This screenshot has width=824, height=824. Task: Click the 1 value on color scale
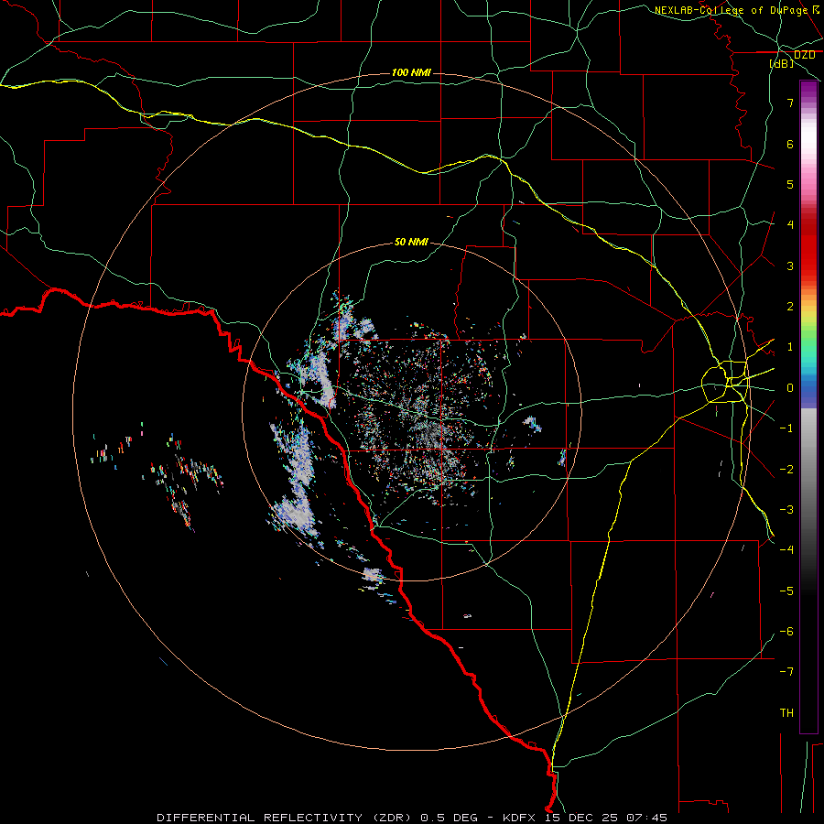click(x=790, y=347)
